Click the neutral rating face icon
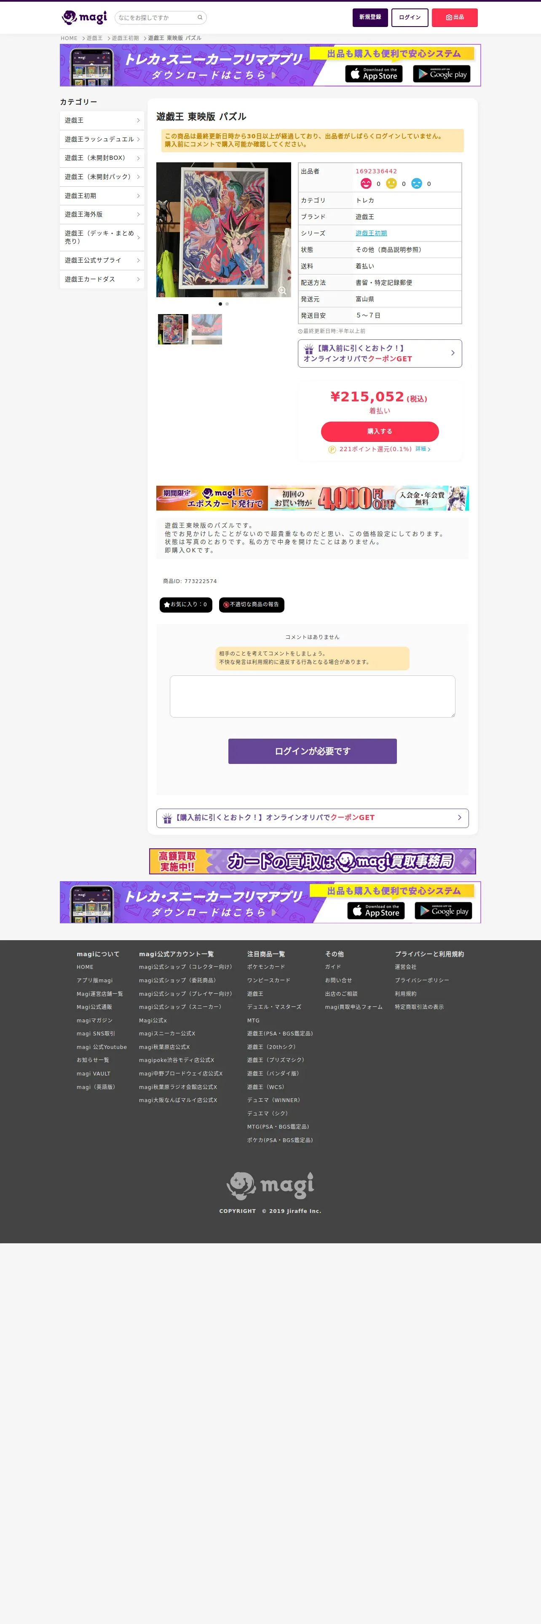Viewport: 541px width, 1624px height. click(x=391, y=183)
